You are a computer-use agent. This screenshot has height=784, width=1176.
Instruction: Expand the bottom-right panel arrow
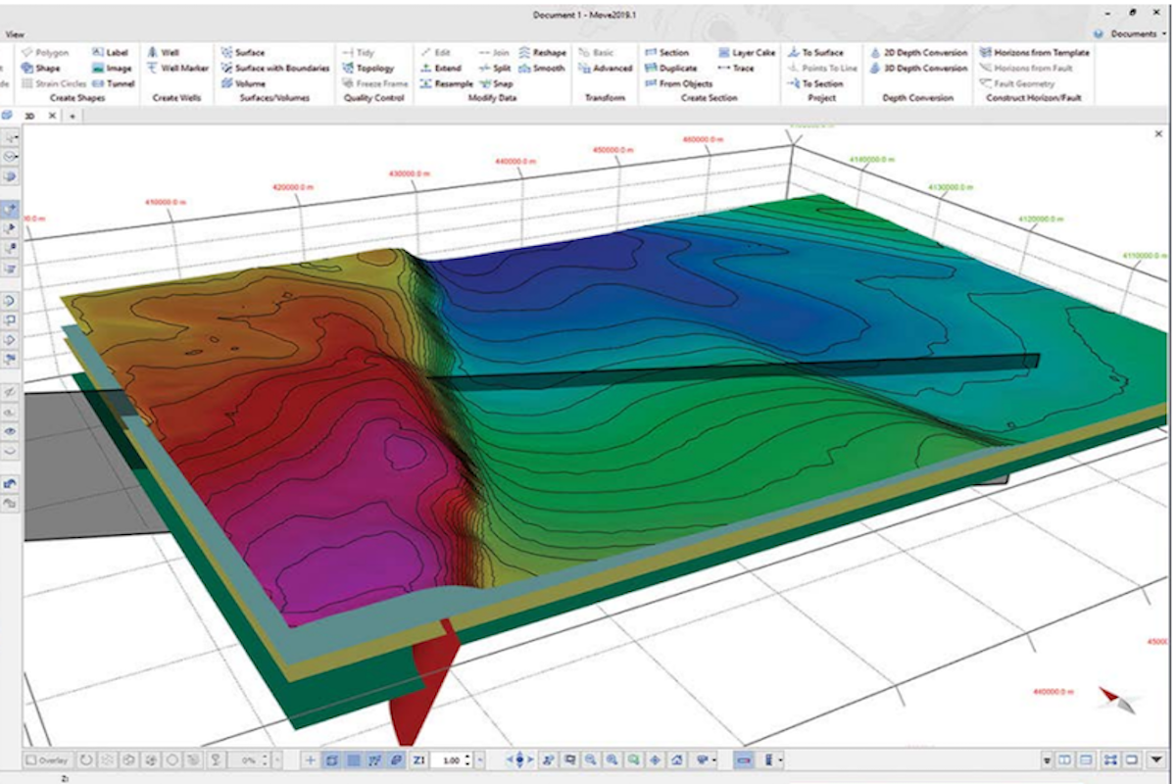tap(1156, 760)
